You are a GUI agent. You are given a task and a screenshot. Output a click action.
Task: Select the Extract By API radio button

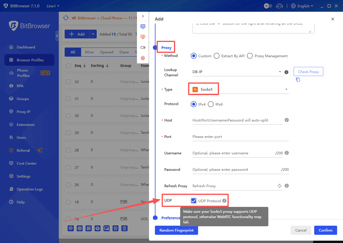tap(217, 56)
